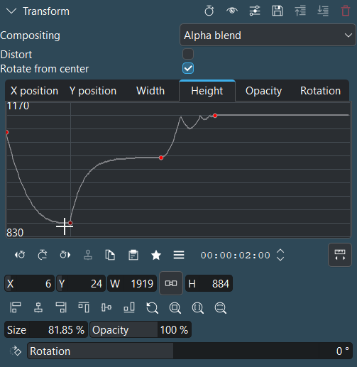357x367 pixels.
Task: Copy keyframes with the copy icon
Action: pos(110,255)
